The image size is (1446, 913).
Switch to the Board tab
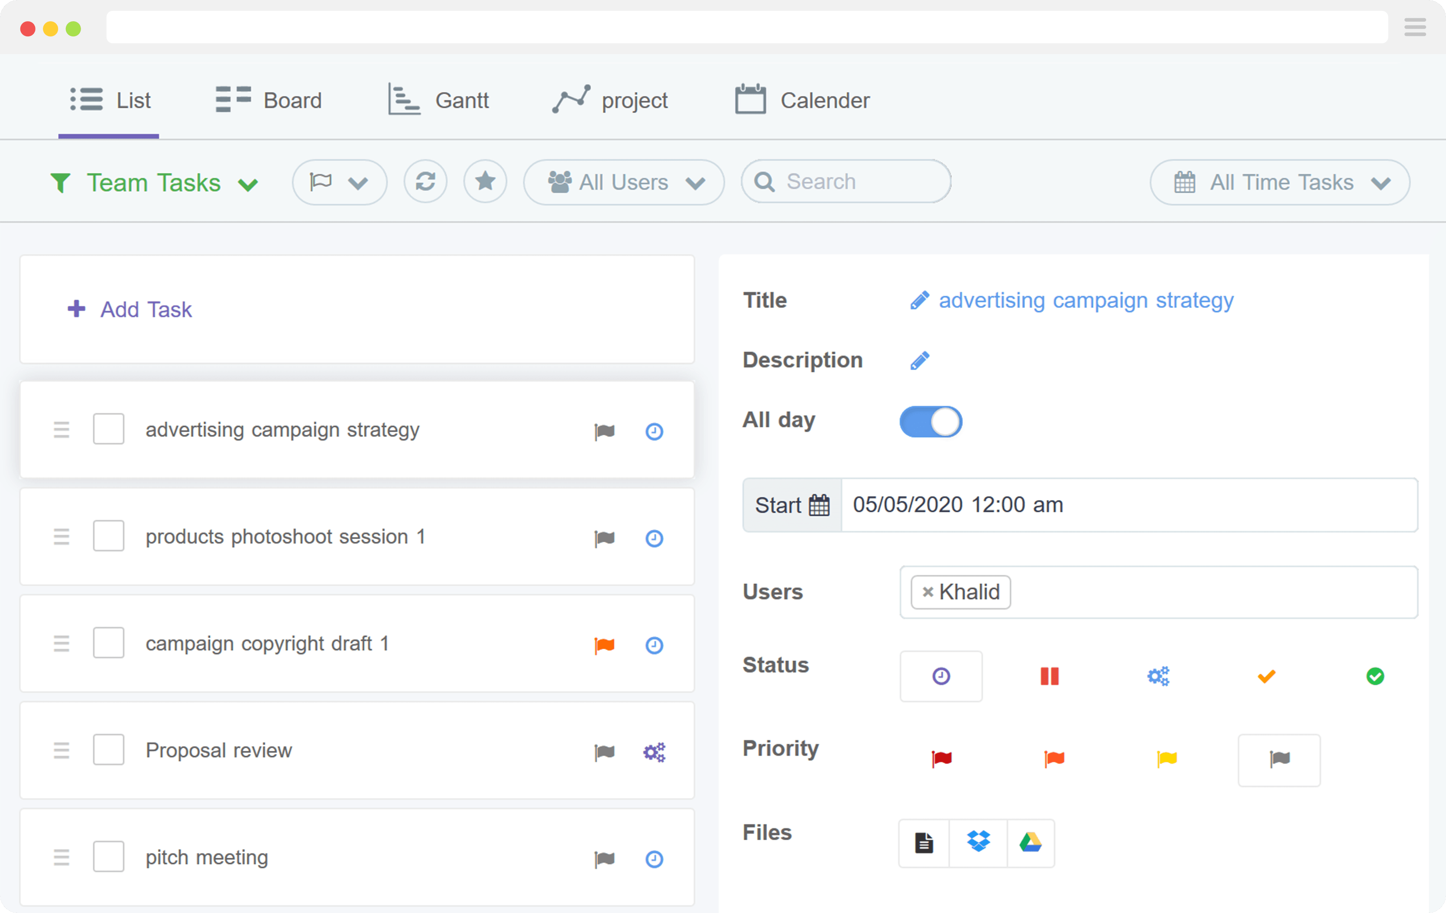click(269, 100)
